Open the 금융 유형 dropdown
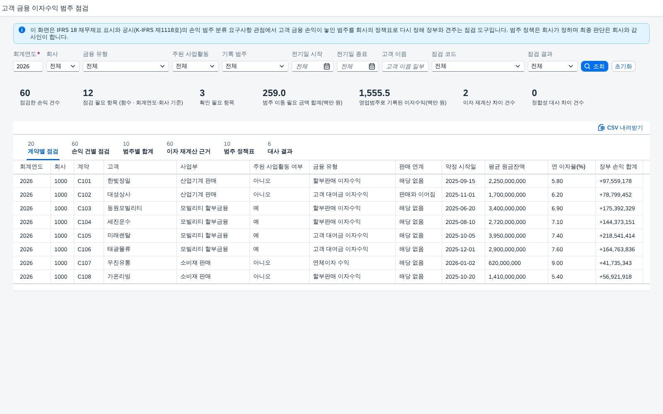The width and height of the screenshot is (663, 414). pos(126,66)
